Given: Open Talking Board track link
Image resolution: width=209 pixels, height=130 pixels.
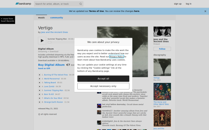Looking at the screenshot, I should tap(50, 83).
